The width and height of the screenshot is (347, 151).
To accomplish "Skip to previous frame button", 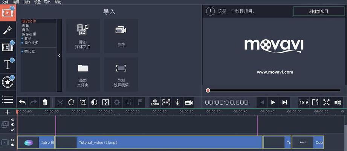I will pyautogui.click(x=262, y=102).
